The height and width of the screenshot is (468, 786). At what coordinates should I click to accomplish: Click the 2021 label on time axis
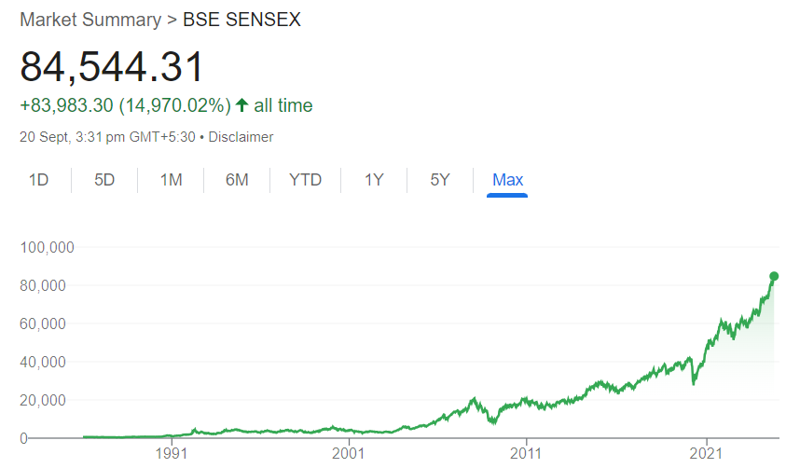(x=706, y=453)
